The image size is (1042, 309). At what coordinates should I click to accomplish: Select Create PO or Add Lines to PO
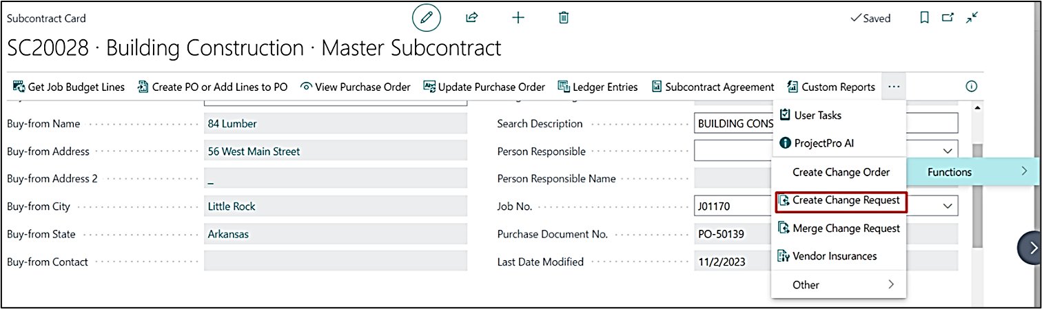coord(212,87)
